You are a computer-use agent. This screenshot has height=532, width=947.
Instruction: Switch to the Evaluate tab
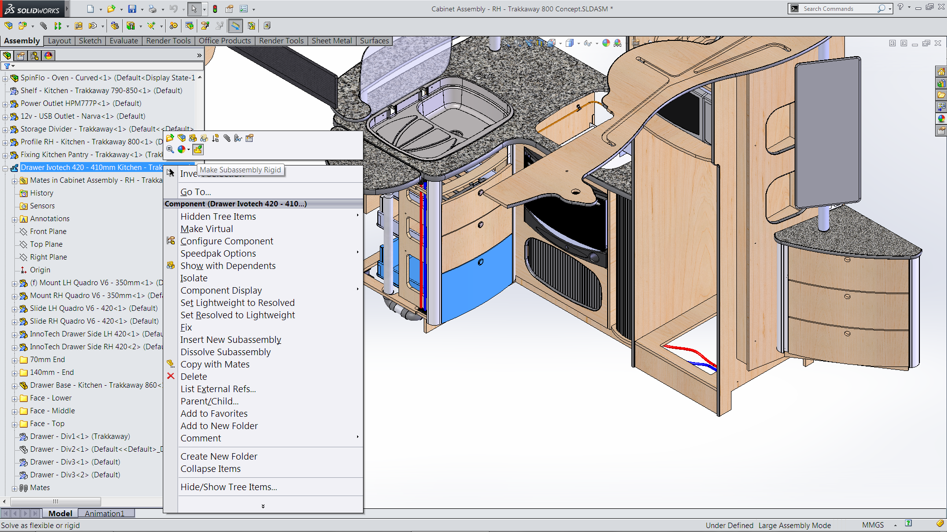(123, 41)
